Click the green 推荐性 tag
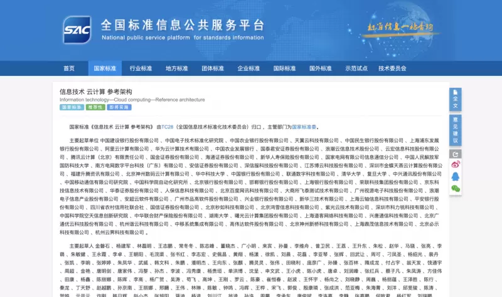502x297 pixels. 95,107
